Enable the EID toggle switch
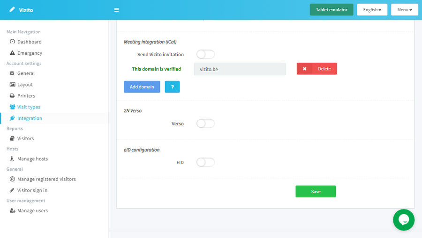The width and height of the screenshot is (422, 238). point(205,162)
